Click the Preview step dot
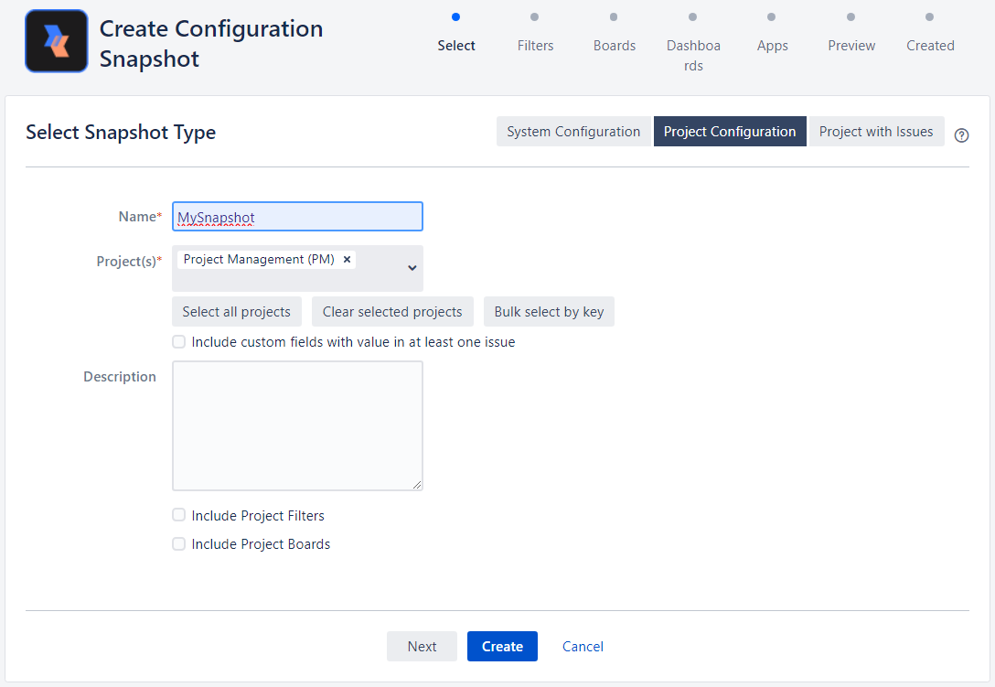Screen dimensions: 995x687 (851, 16)
